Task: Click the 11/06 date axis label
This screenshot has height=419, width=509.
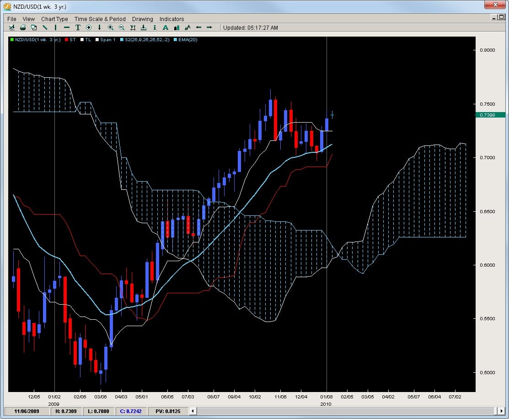Action: (280, 397)
